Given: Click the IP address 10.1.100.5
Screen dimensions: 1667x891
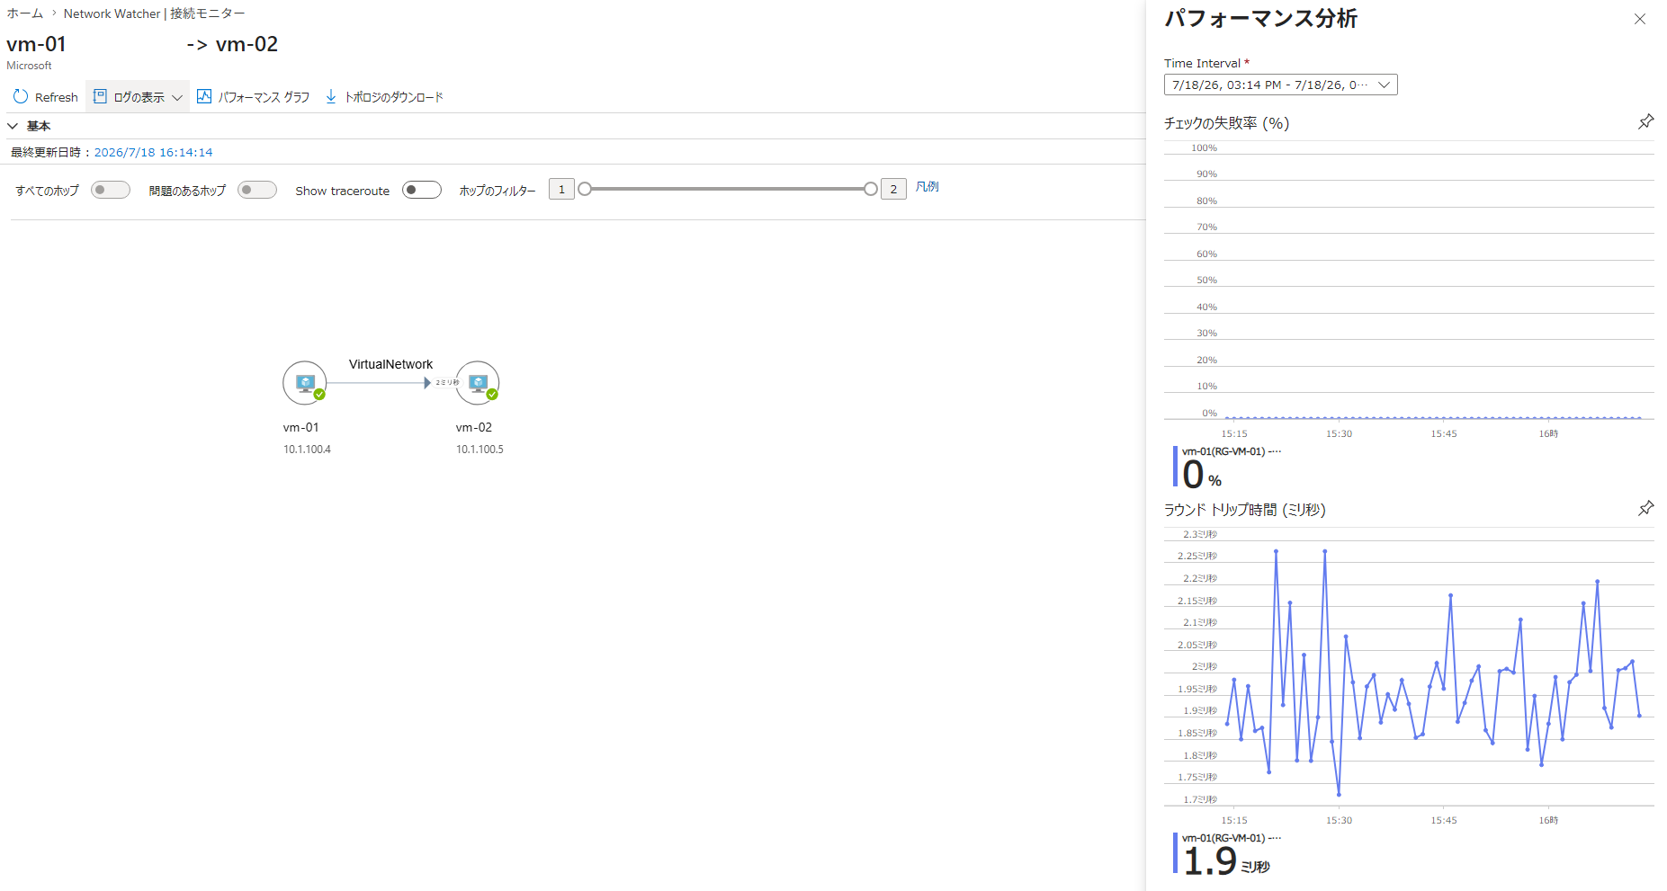Looking at the screenshot, I should point(479,450).
